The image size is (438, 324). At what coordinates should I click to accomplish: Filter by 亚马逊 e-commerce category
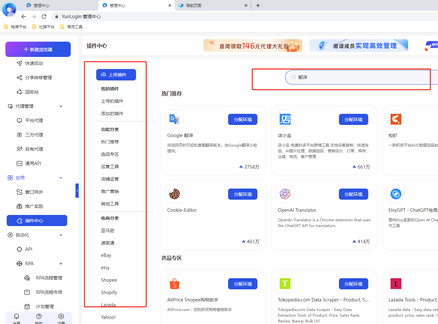click(x=108, y=231)
